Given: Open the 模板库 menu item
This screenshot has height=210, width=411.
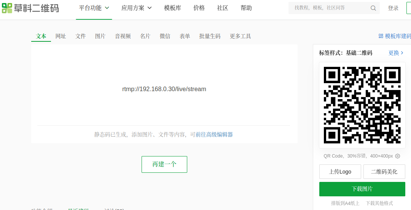Looking at the screenshot, I should (172, 8).
